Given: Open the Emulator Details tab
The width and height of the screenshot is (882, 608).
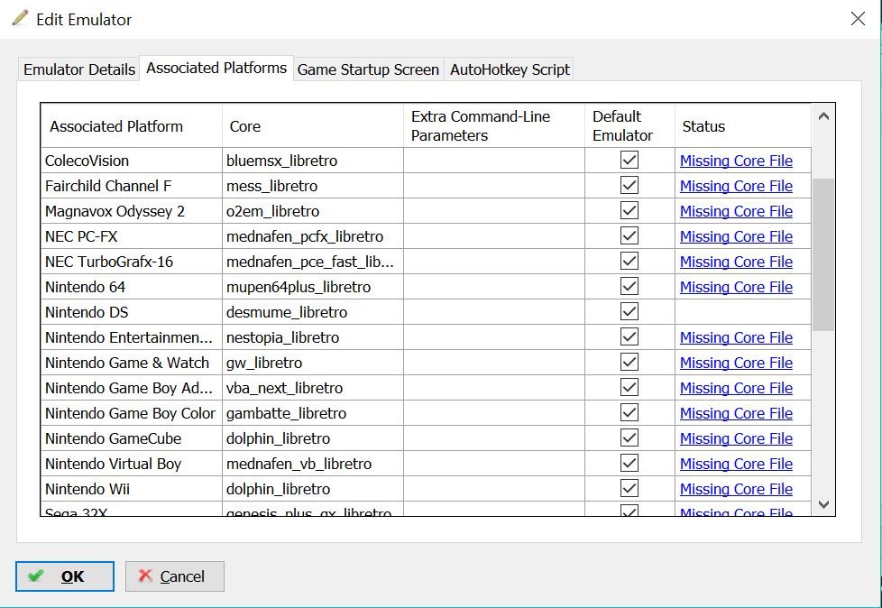Looking at the screenshot, I should 79,69.
